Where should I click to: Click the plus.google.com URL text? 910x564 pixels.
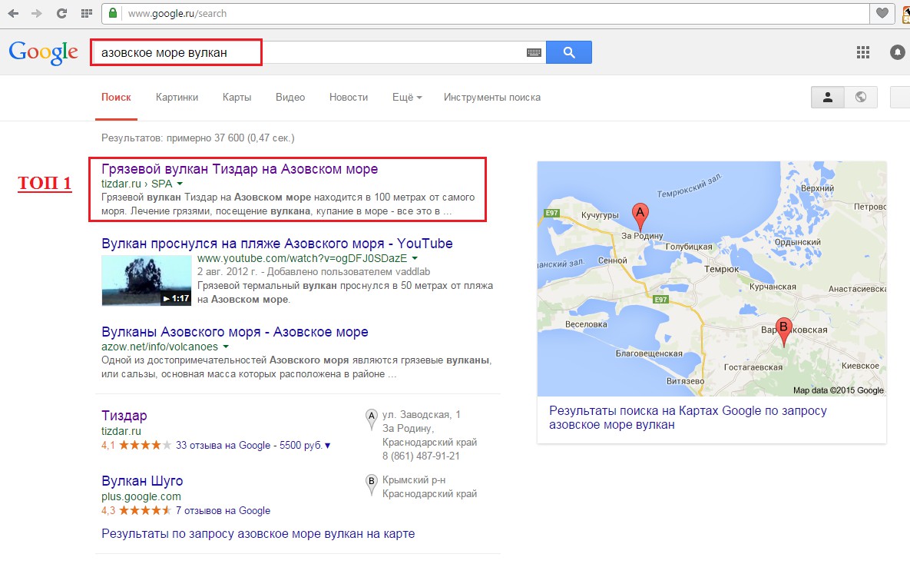tap(141, 496)
